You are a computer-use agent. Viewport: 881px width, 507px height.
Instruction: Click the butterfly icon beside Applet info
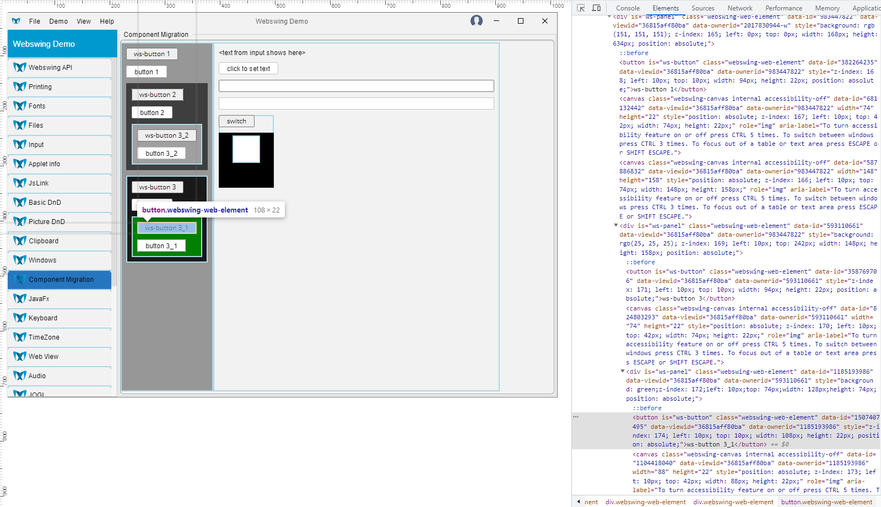coord(20,163)
